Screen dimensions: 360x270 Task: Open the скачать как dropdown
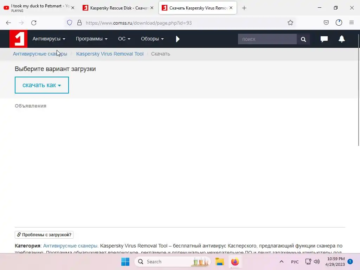point(42,85)
